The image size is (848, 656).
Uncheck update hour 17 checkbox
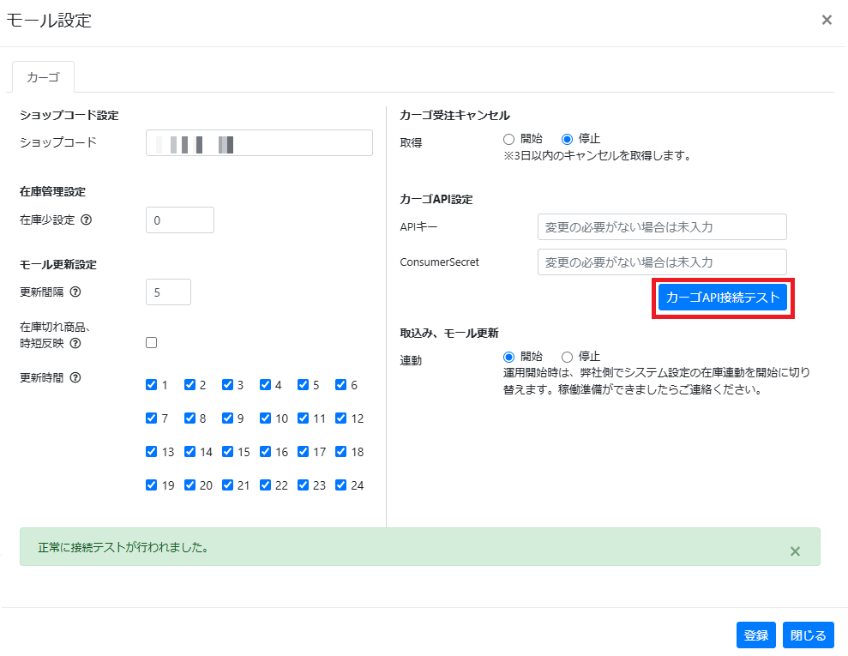pyautogui.click(x=303, y=452)
